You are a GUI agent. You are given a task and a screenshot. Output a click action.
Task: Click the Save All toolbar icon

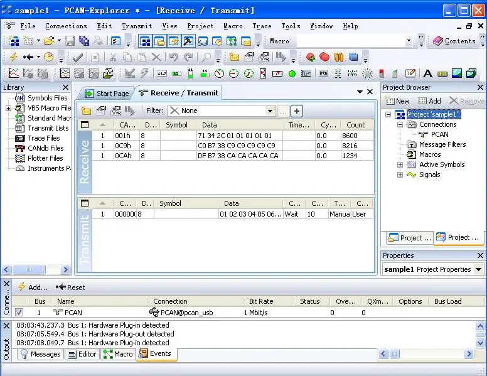point(84,41)
